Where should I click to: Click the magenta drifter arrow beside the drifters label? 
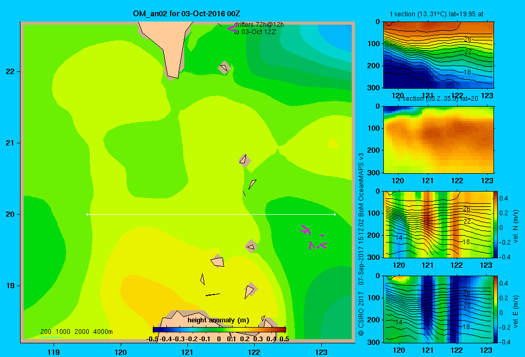[x=232, y=28]
